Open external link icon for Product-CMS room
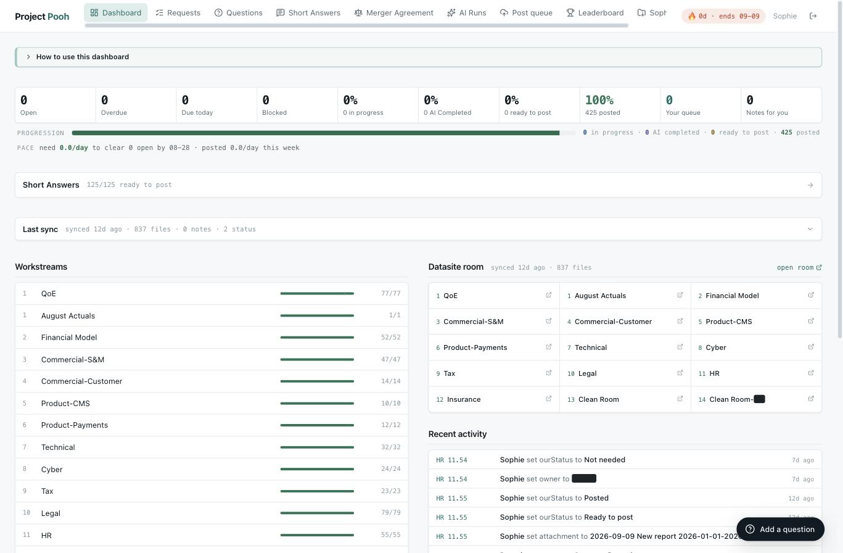 [811, 321]
